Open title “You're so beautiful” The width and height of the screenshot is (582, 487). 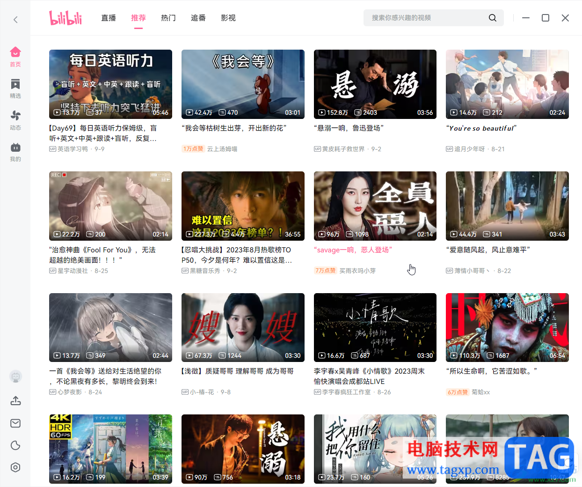pyautogui.click(x=481, y=128)
